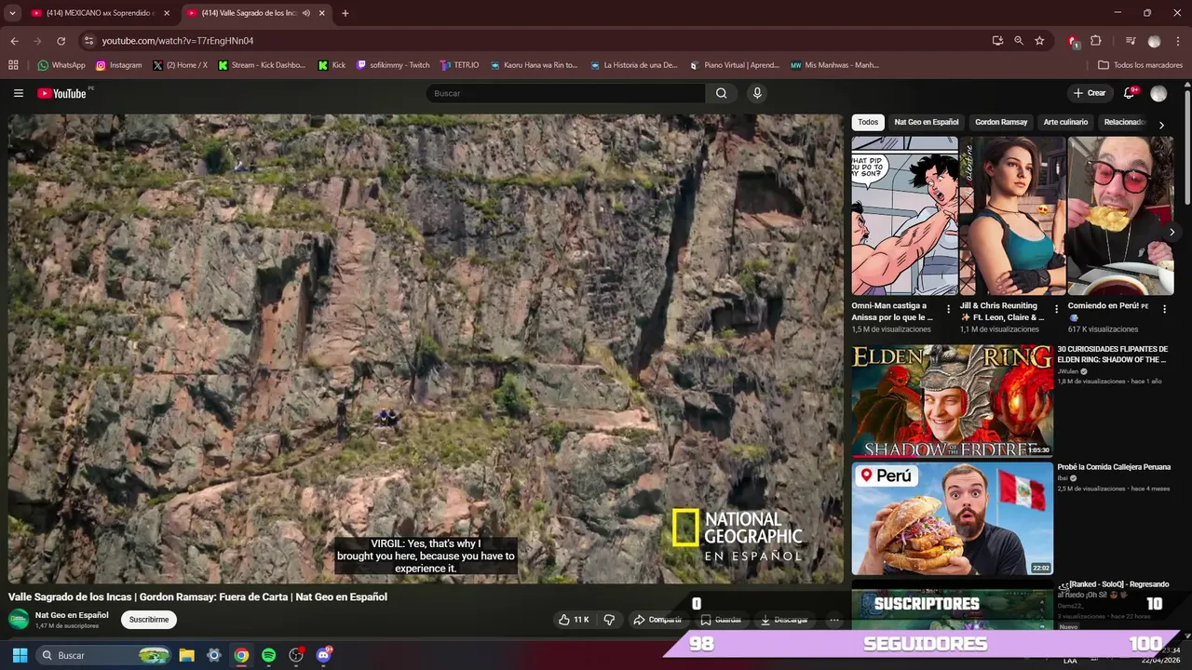Go to the YouTube home logo
This screenshot has height=670, width=1192.
click(62, 93)
